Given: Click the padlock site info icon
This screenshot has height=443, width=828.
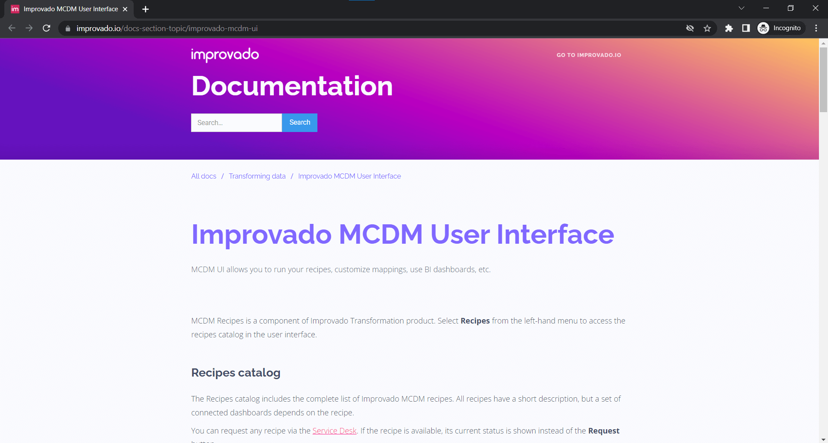Looking at the screenshot, I should coord(68,28).
